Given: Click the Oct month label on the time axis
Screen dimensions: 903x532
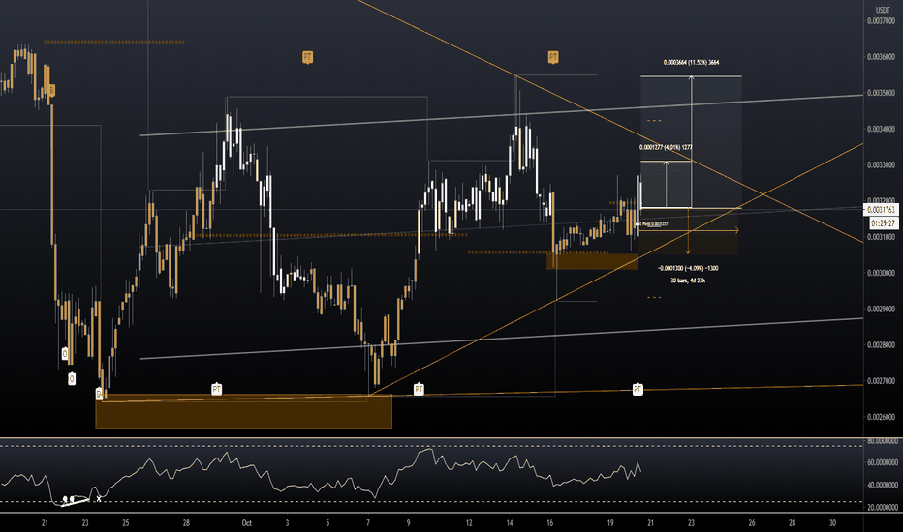Looking at the screenshot, I should pos(246,523).
